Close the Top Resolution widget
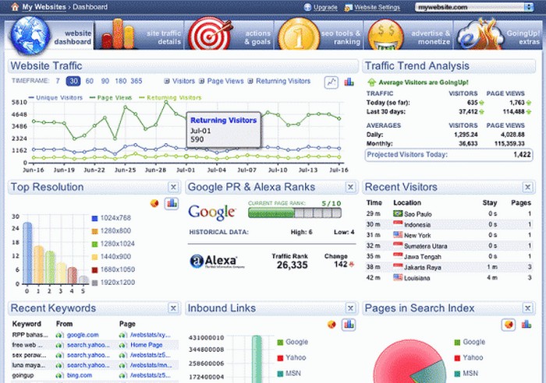The image size is (546, 383). pos(173,188)
